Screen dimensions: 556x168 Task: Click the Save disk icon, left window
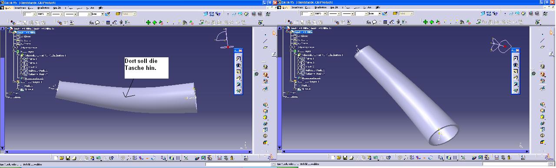(68, 158)
